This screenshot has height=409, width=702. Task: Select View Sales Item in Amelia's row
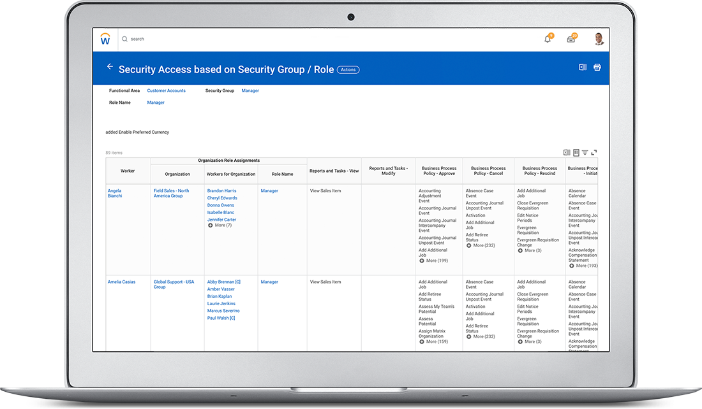pos(325,282)
